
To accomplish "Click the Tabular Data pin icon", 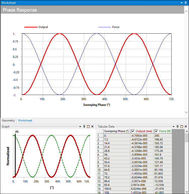I will (177, 126).
